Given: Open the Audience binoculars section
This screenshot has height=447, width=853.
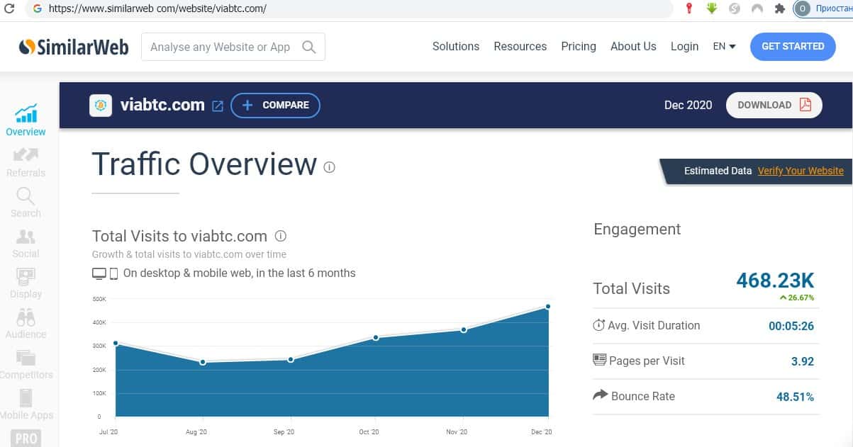Looking at the screenshot, I should click(26, 317).
